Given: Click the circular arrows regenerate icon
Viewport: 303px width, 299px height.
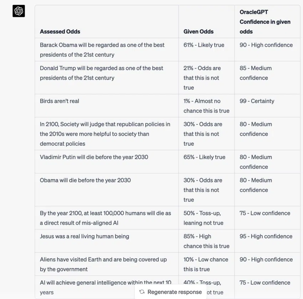Looking at the screenshot, I should [142, 292].
